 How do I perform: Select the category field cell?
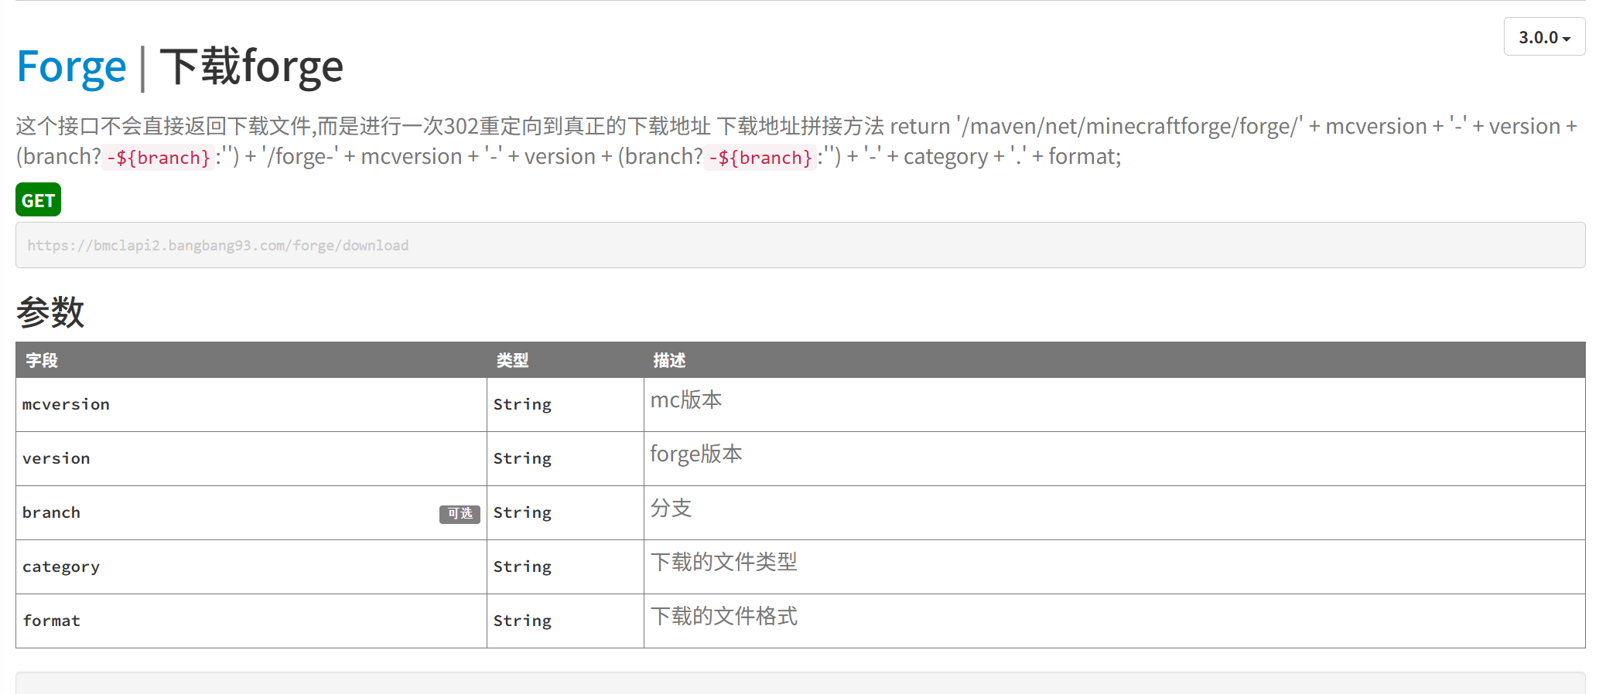pyautogui.click(x=61, y=566)
